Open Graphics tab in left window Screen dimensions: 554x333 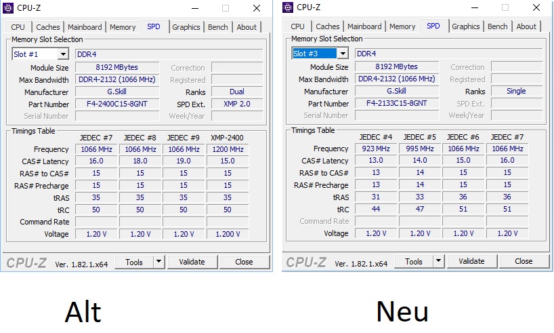[186, 27]
